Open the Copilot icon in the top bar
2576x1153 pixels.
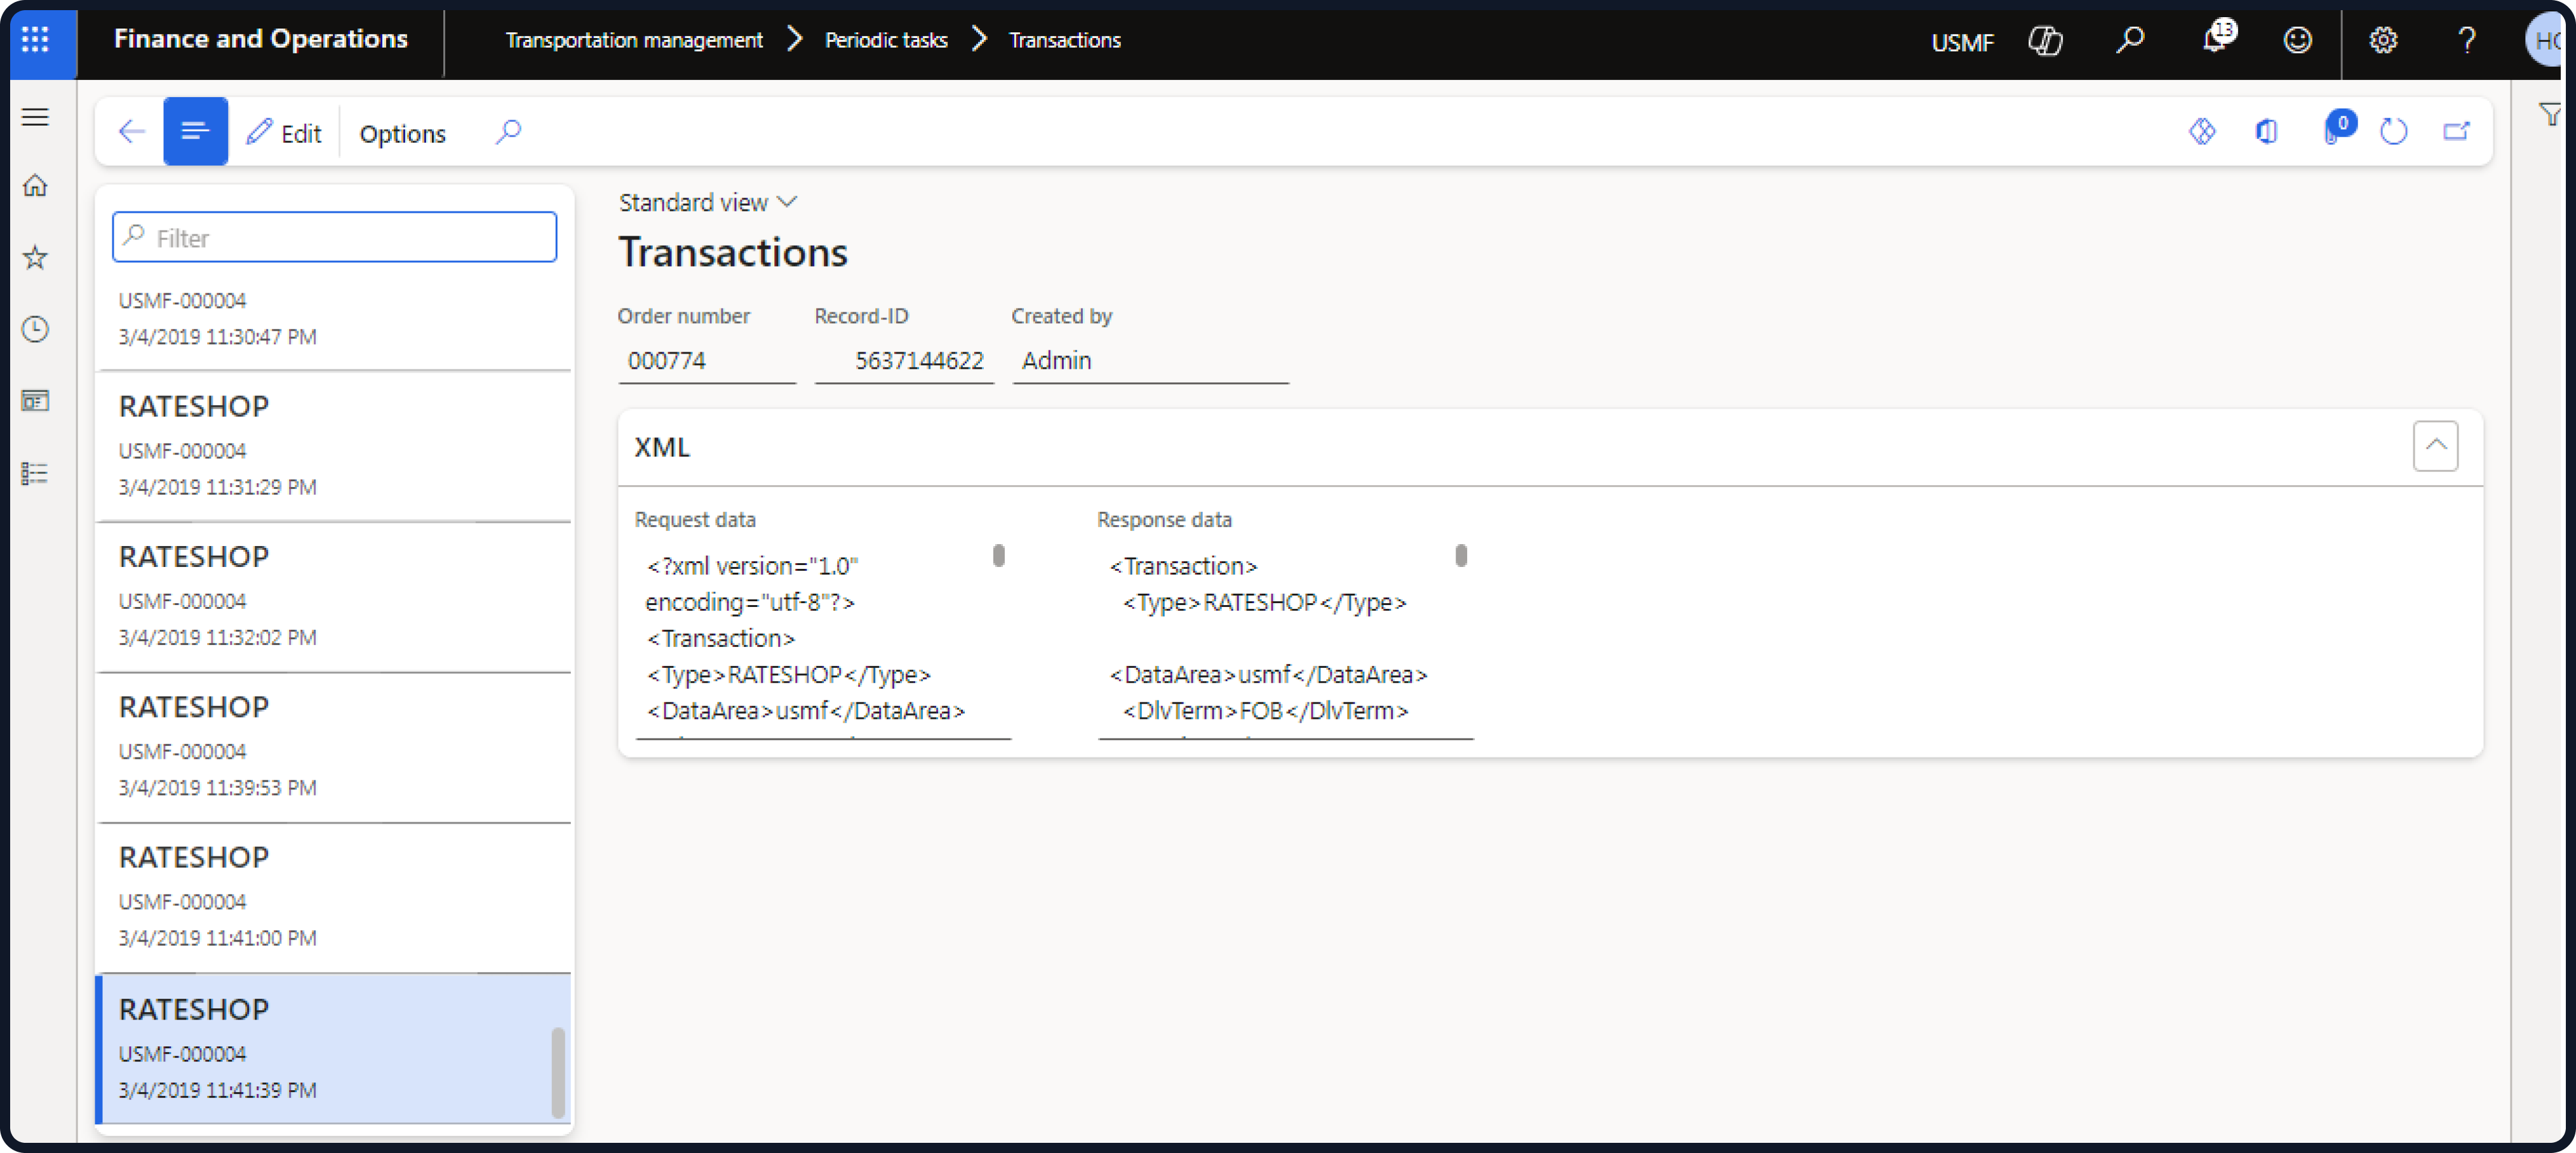[x=2045, y=40]
